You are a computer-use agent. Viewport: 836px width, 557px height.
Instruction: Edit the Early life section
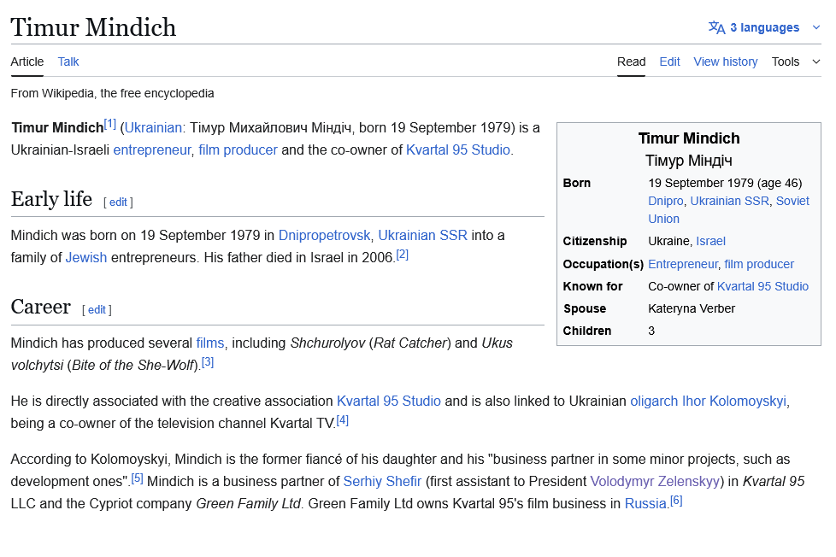118,202
